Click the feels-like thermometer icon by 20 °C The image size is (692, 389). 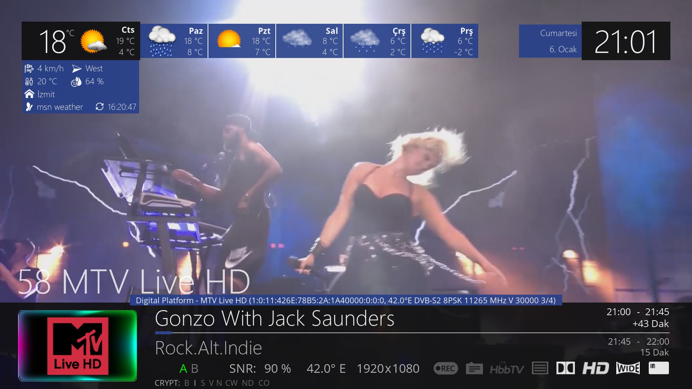pos(29,81)
